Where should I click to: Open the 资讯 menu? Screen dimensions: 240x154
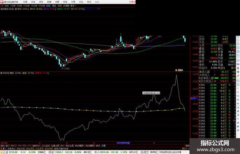coord(41,2)
